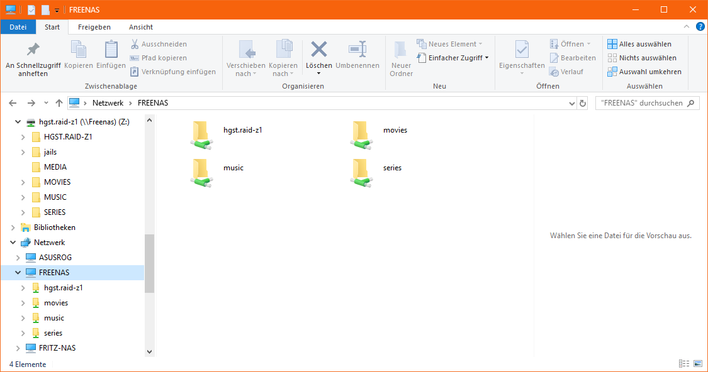Viewport: 708px width, 372px height.
Task: Open Verschieben nach move menu
Action: (x=245, y=59)
